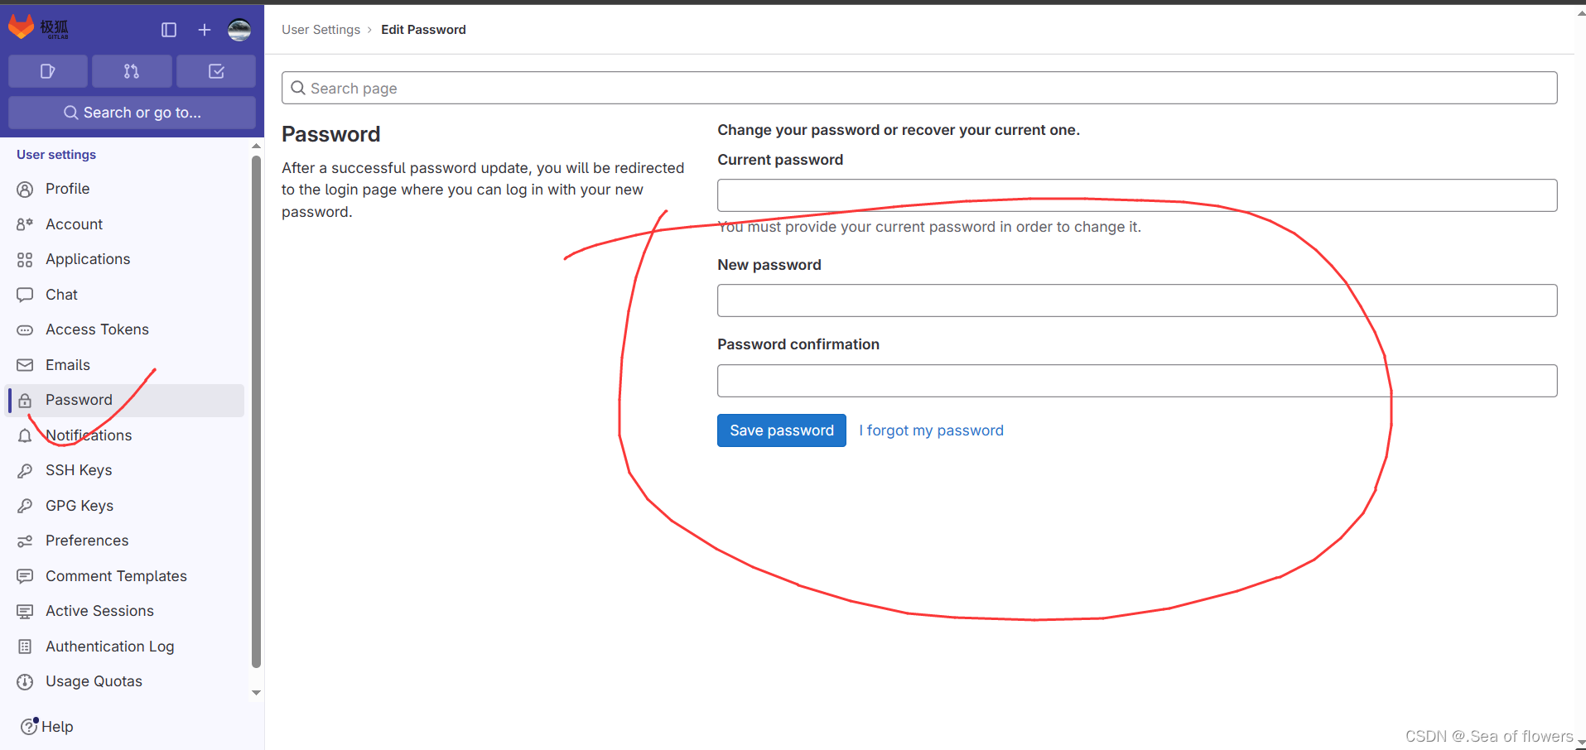Screen dimensions: 1586x750
Task: Open the to-do list icon button
Action: (216, 71)
